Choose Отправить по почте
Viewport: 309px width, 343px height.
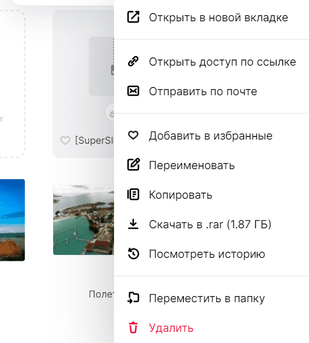click(212, 91)
